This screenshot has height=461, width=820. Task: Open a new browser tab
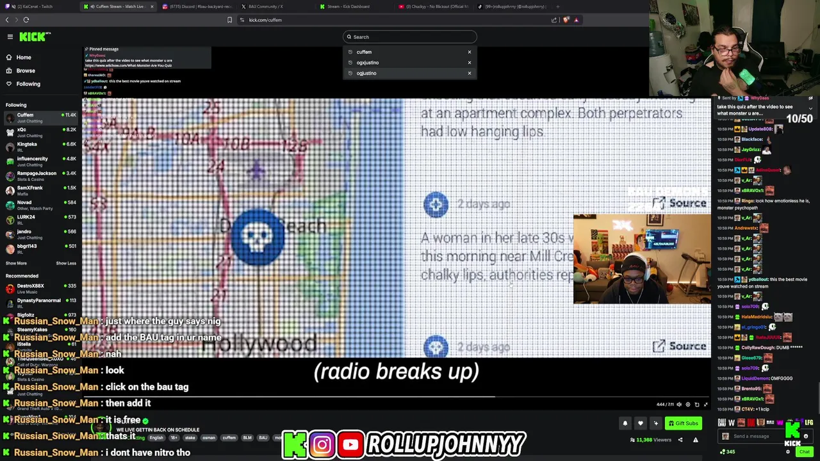[x=557, y=6]
